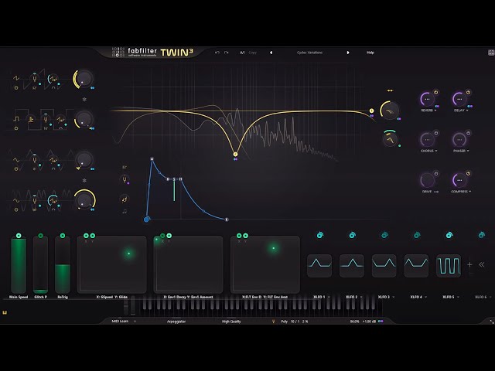Adjust oscillator 4 volume knob
This screenshot has height=371, width=495.
tap(84, 199)
